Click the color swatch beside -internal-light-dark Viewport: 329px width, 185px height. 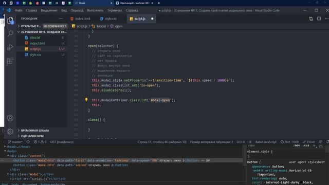(301, 182)
